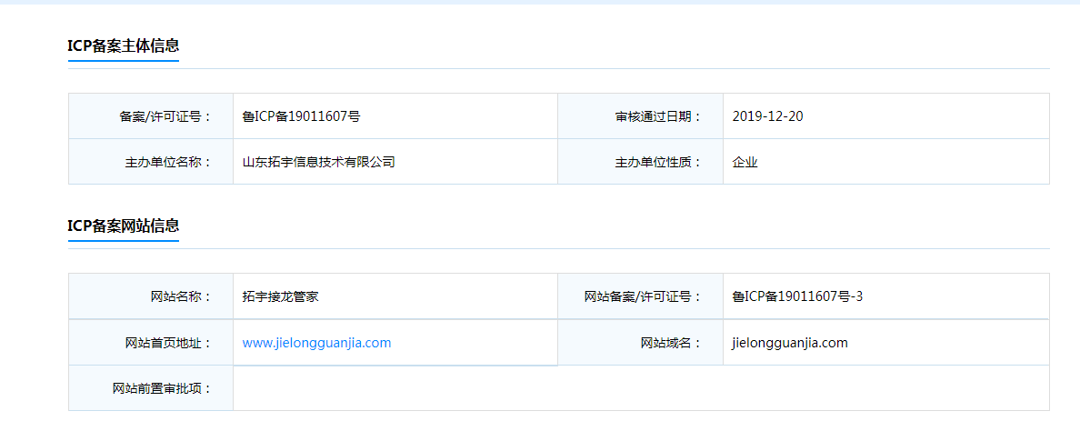Click the 主办单位性质 label cell
The image size is (1080, 421).
[641, 162]
